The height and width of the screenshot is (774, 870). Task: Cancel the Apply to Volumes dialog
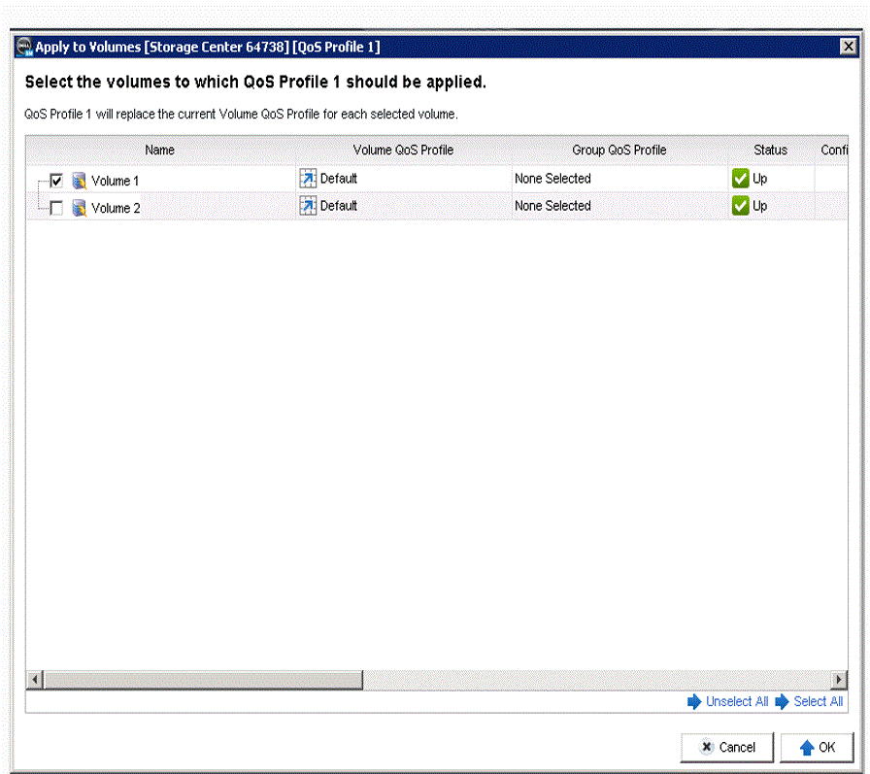click(x=727, y=748)
